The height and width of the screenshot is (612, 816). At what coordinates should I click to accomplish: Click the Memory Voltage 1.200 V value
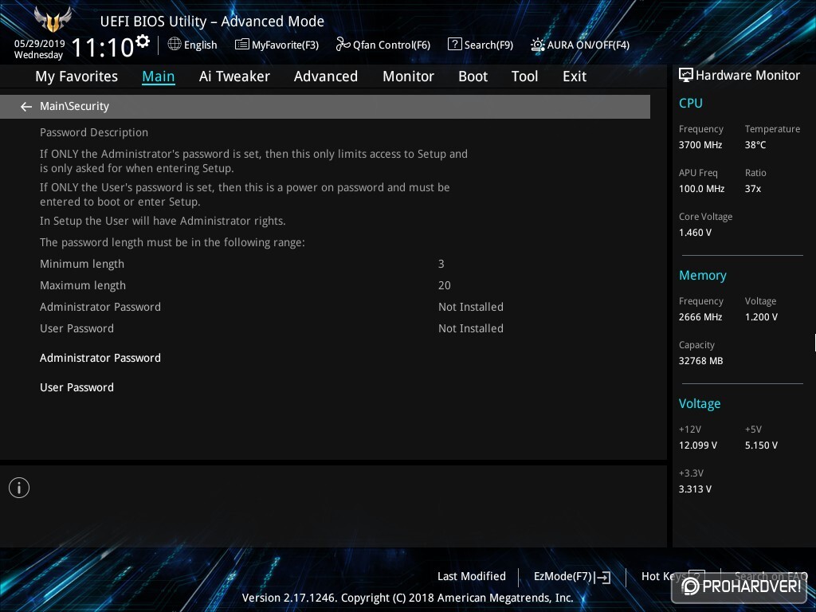point(761,317)
